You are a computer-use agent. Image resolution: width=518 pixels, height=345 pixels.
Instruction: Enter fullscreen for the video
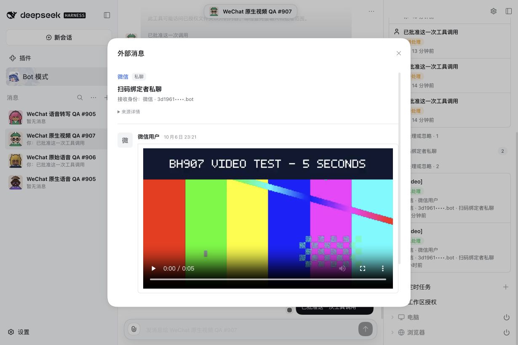[x=363, y=268]
